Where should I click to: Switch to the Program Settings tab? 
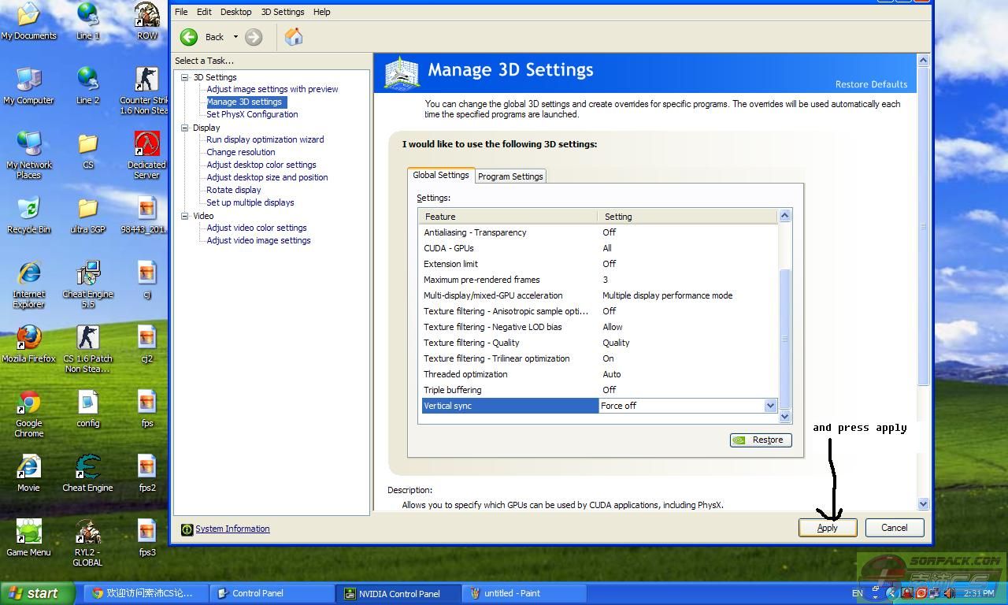click(510, 176)
